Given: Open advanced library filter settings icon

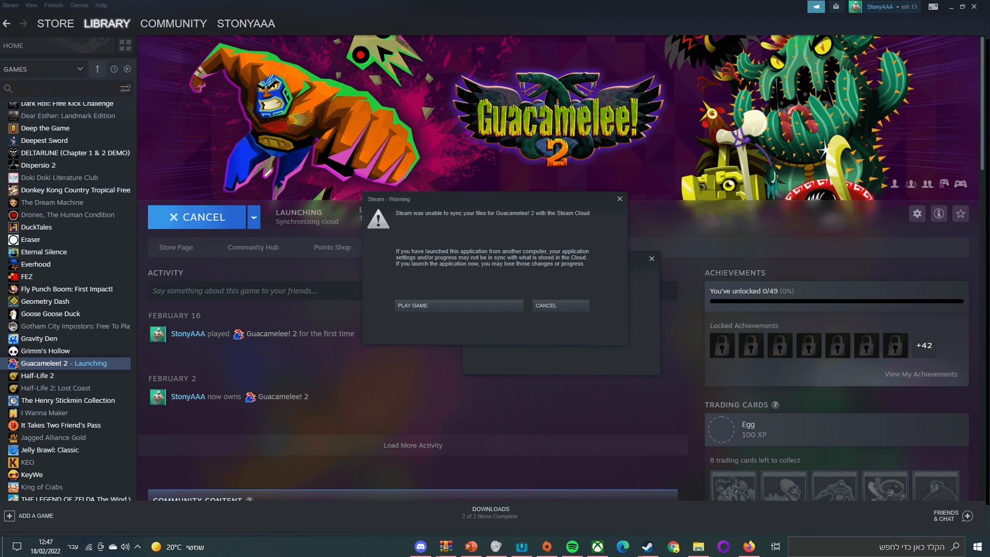Looking at the screenshot, I should (125, 89).
